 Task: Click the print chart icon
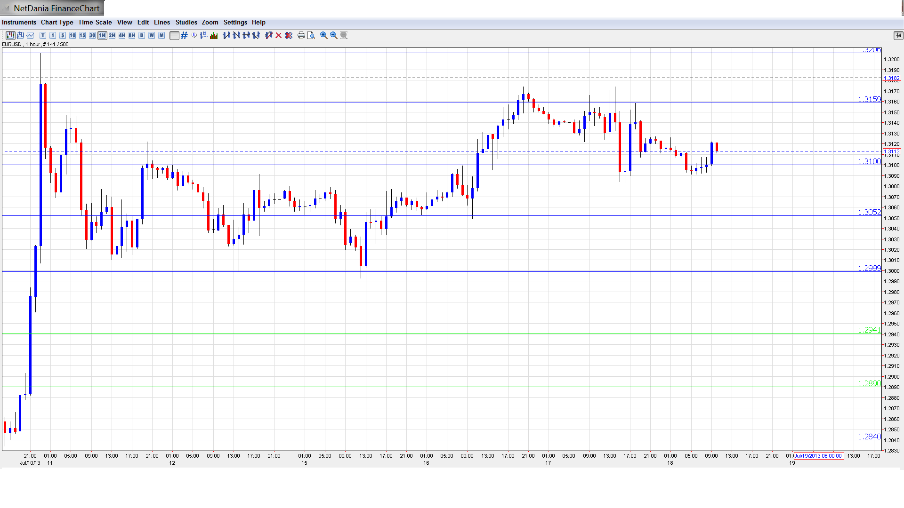[301, 35]
